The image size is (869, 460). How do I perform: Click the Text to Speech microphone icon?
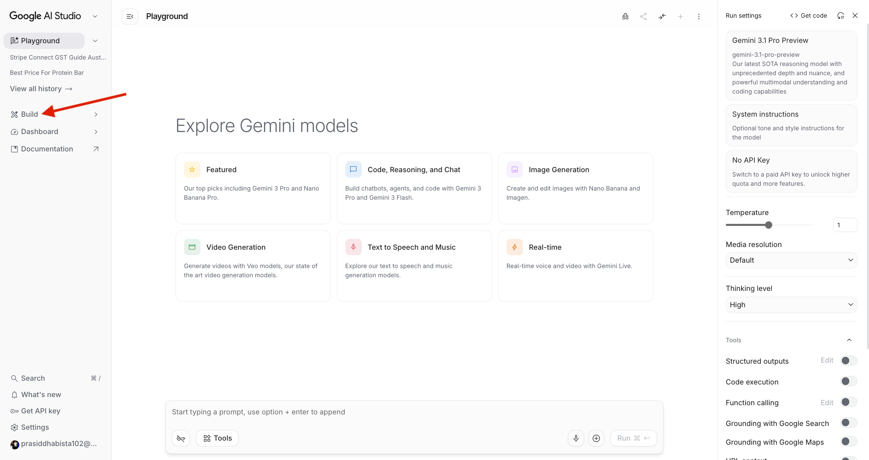pos(354,247)
